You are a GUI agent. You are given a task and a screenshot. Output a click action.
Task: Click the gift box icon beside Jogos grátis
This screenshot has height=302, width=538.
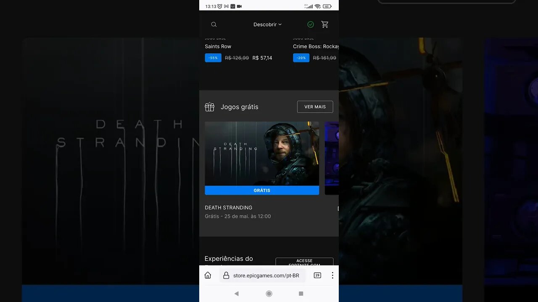(x=210, y=107)
